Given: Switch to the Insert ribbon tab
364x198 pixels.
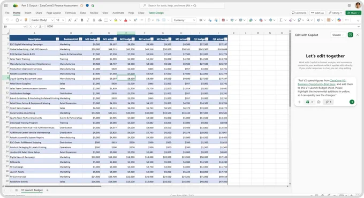Looking at the screenshot, I should coord(28,13).
